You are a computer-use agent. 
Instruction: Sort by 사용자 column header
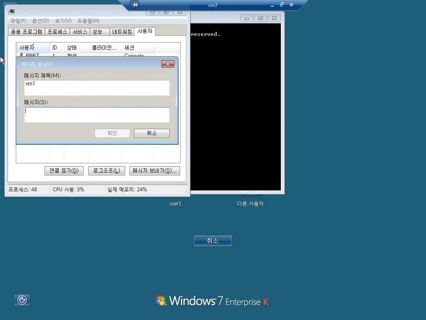(x=33, y=47)
